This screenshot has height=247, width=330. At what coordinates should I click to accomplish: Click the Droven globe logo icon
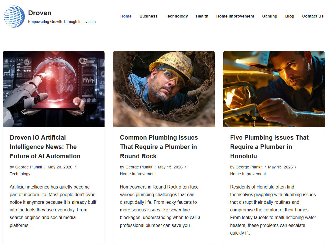[14, 16]
